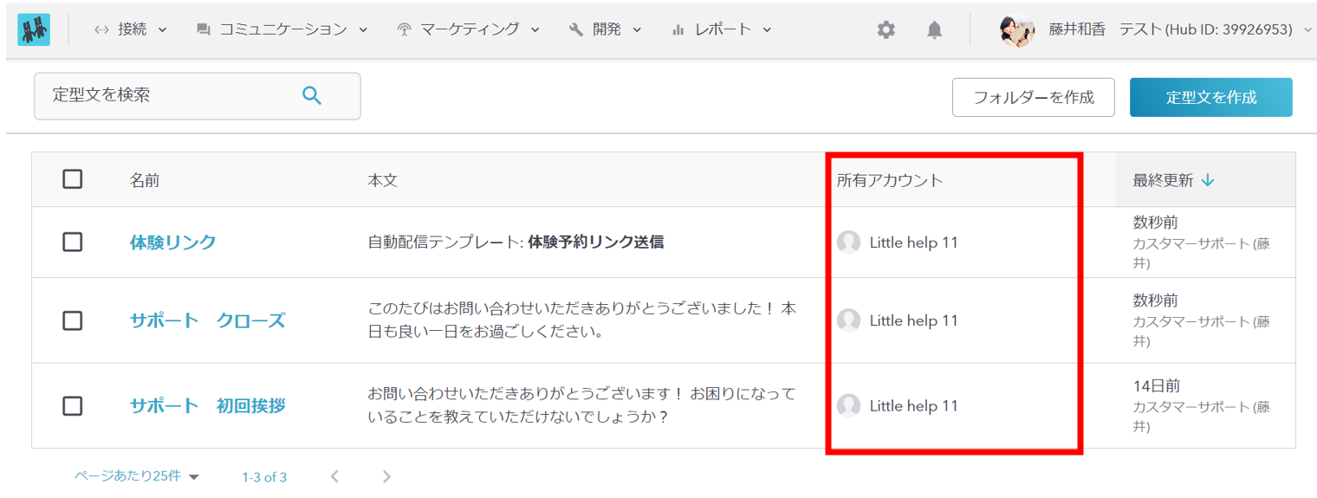Viewport: 1317px width, 498px height.
Task: Check the 体験リンク row checkbox
Action: pyautogui.click(x=73, y=243)
